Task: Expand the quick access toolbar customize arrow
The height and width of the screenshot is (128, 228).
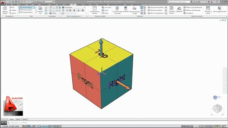Action: tap(54, 2)
